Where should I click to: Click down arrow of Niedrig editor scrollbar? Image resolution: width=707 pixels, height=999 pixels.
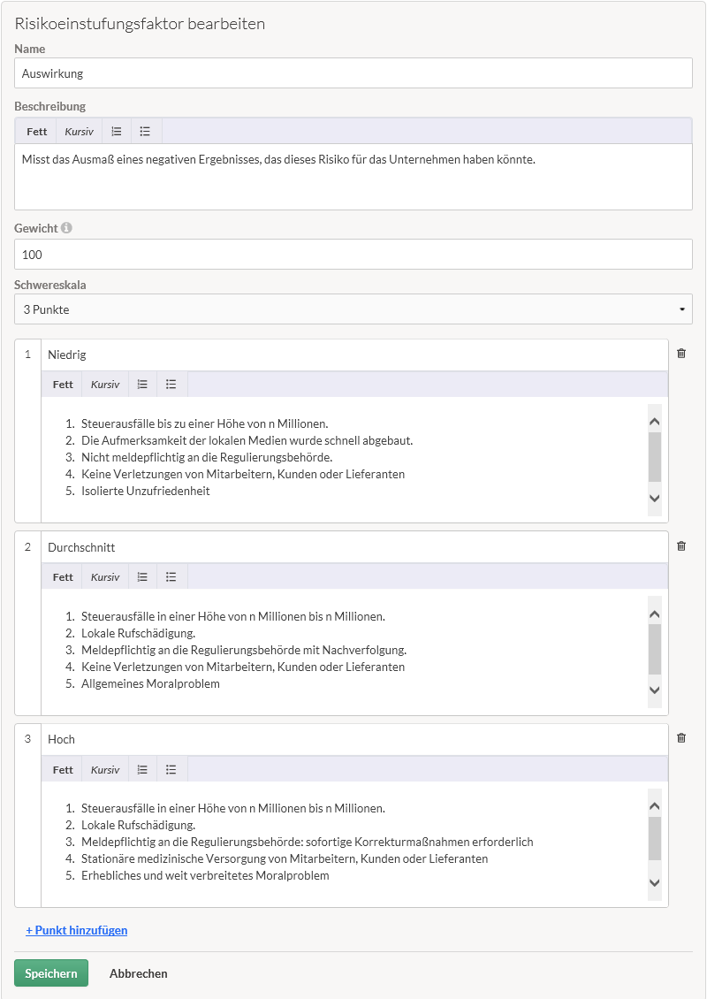click(654, 499)
